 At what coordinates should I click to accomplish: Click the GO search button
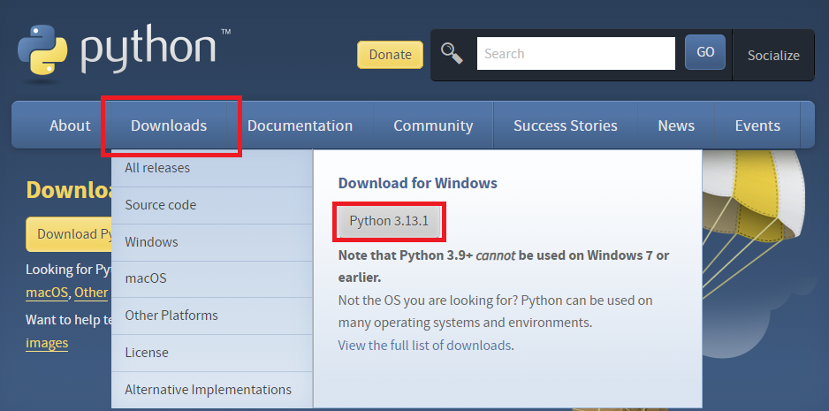[x=705, y=52]
